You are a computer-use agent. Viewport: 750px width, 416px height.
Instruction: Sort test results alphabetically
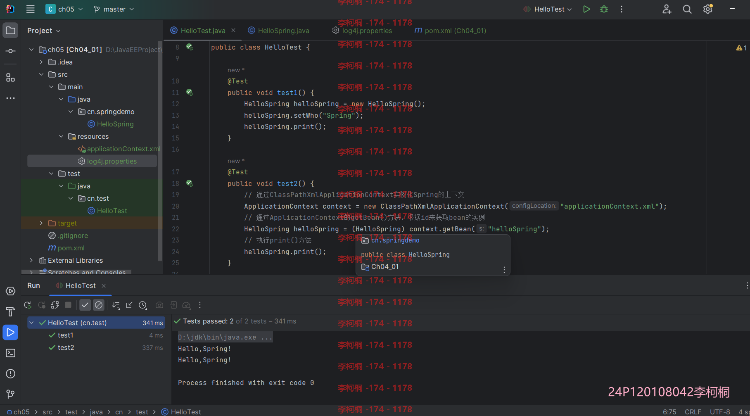click(116, 305)
